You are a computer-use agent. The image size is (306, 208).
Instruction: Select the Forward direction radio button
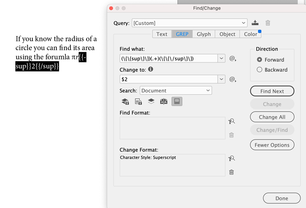tap(260, 60)
